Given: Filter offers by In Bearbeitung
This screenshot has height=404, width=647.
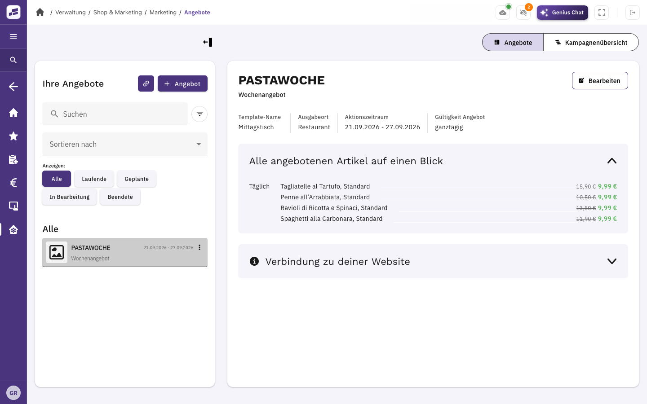Looking at the screenshot, I should click(x=70, y=197).
